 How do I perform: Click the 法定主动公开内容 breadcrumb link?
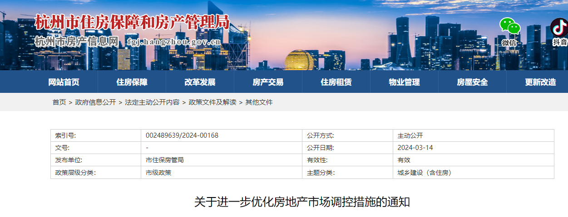tap(152, 102)
